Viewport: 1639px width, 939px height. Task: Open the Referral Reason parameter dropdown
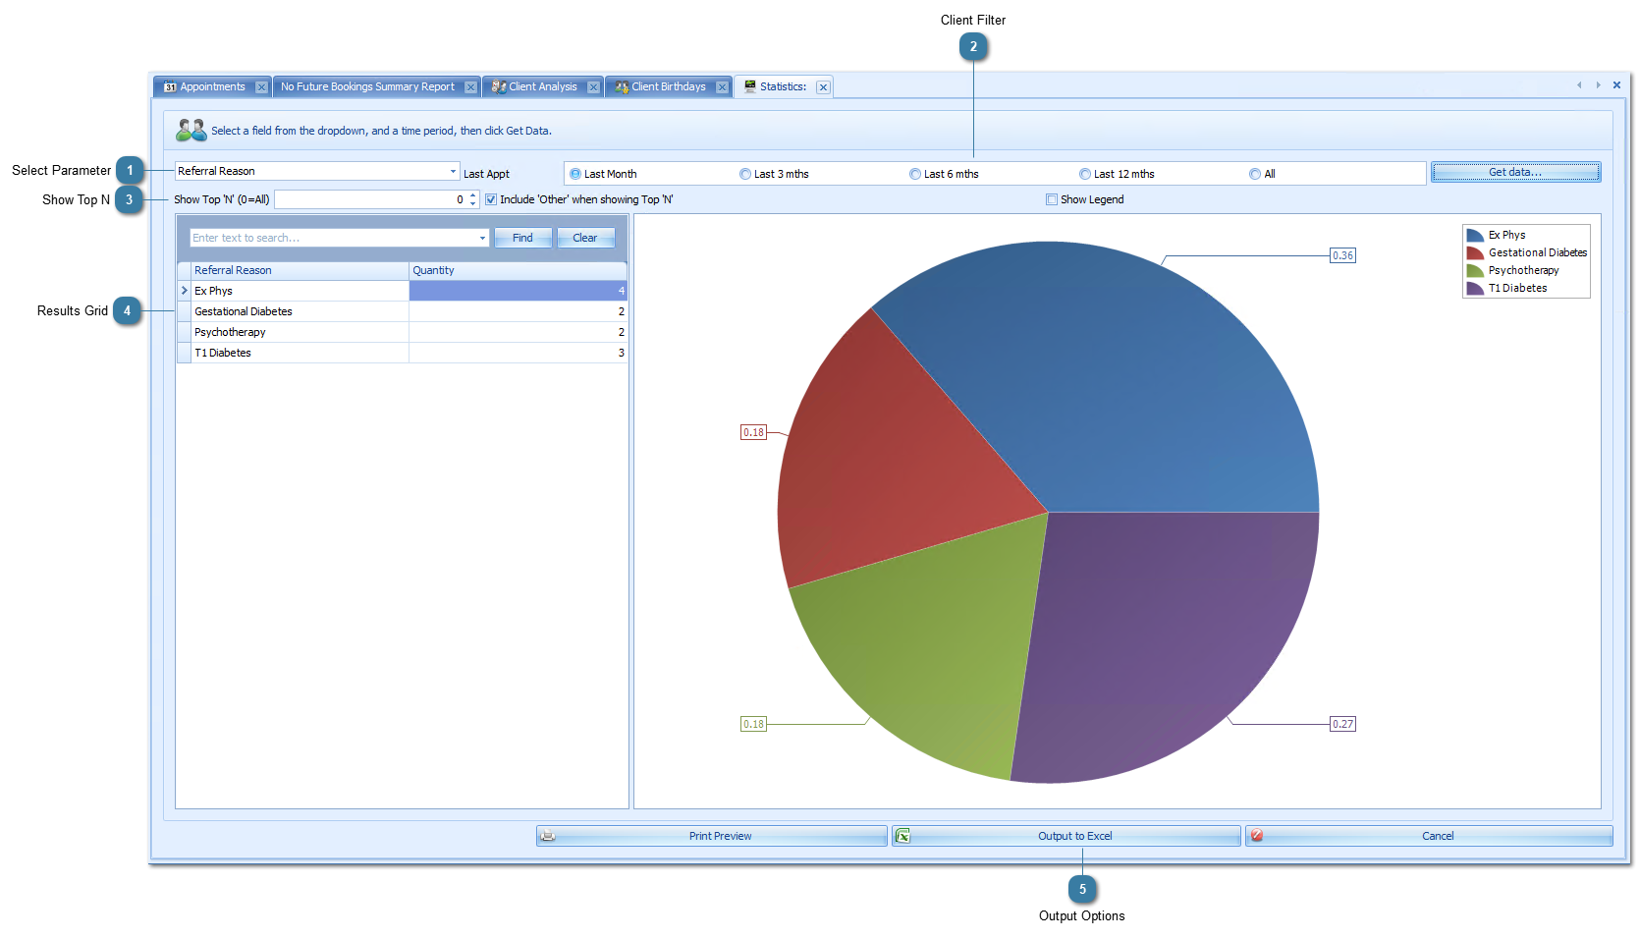pos(453,171)
